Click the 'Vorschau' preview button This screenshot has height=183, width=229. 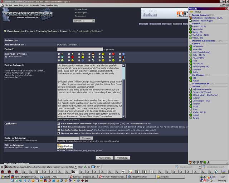(x=122, y=158)
